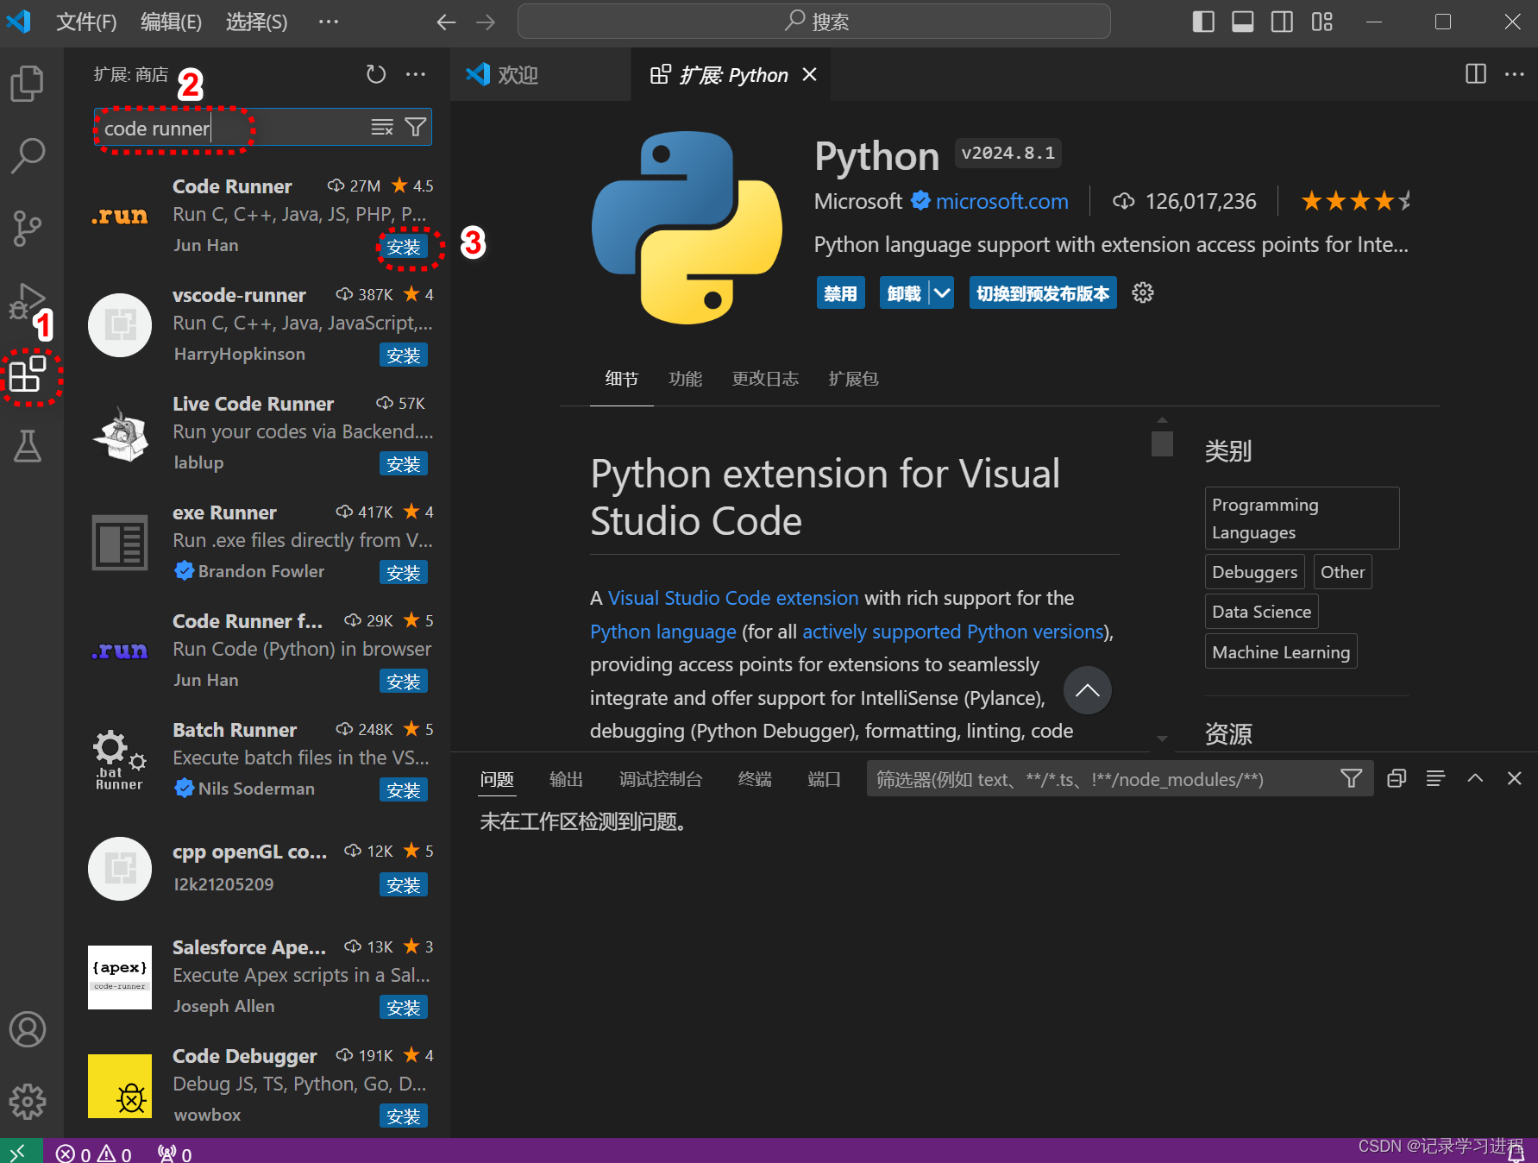1538x1163 pixels.
Task: Refresh the extensions marketplace list
Action: tap(375, 75)
